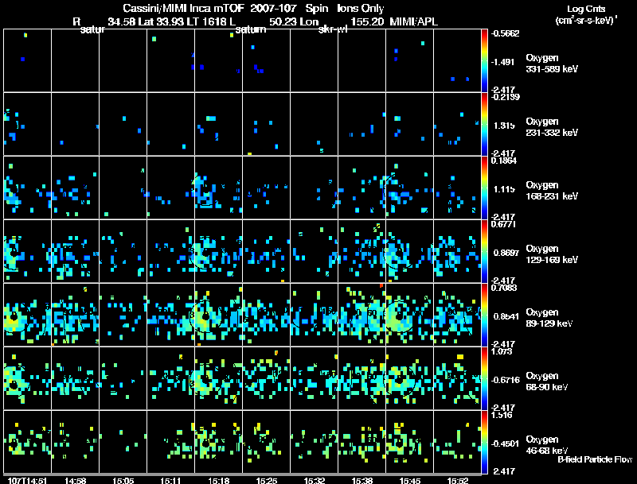Open the 46-68 keV image at 15:52
637x484 pixels.
pos(457,442)
